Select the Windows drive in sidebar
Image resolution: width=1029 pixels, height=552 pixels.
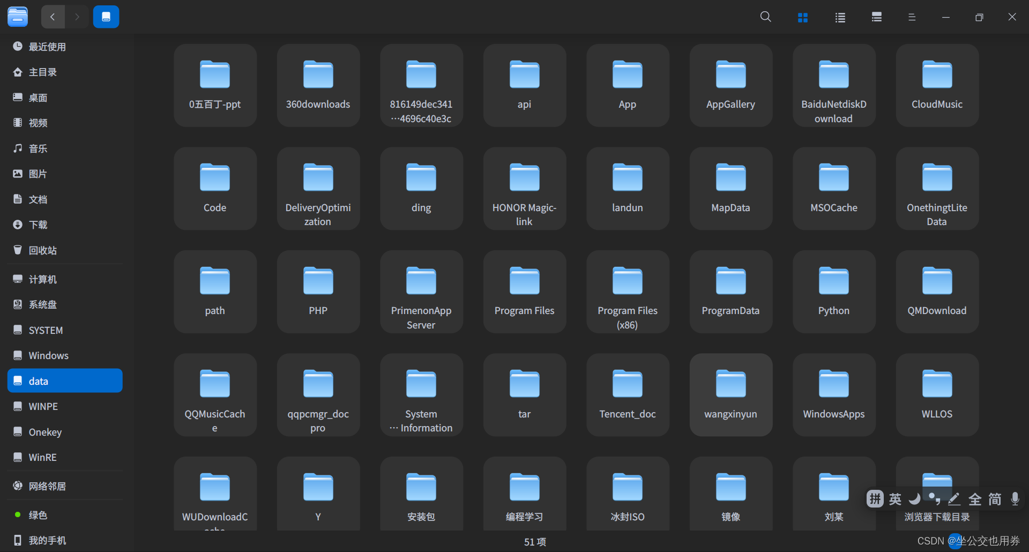[65, 356]
